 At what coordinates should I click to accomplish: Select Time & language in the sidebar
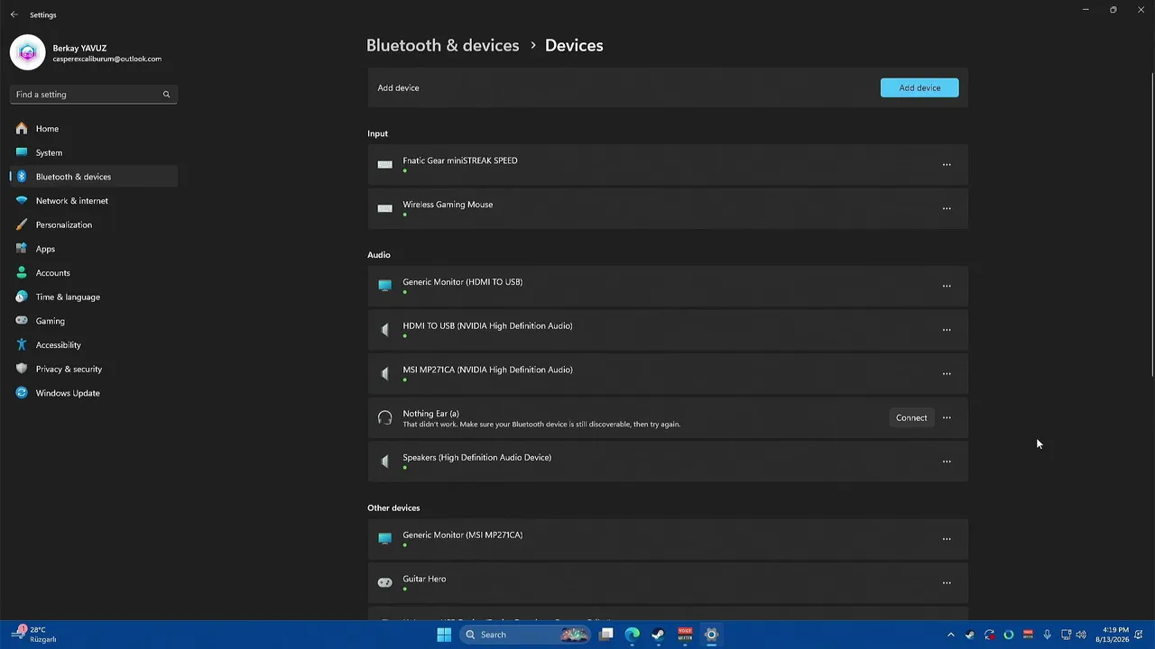click(94, 297)
